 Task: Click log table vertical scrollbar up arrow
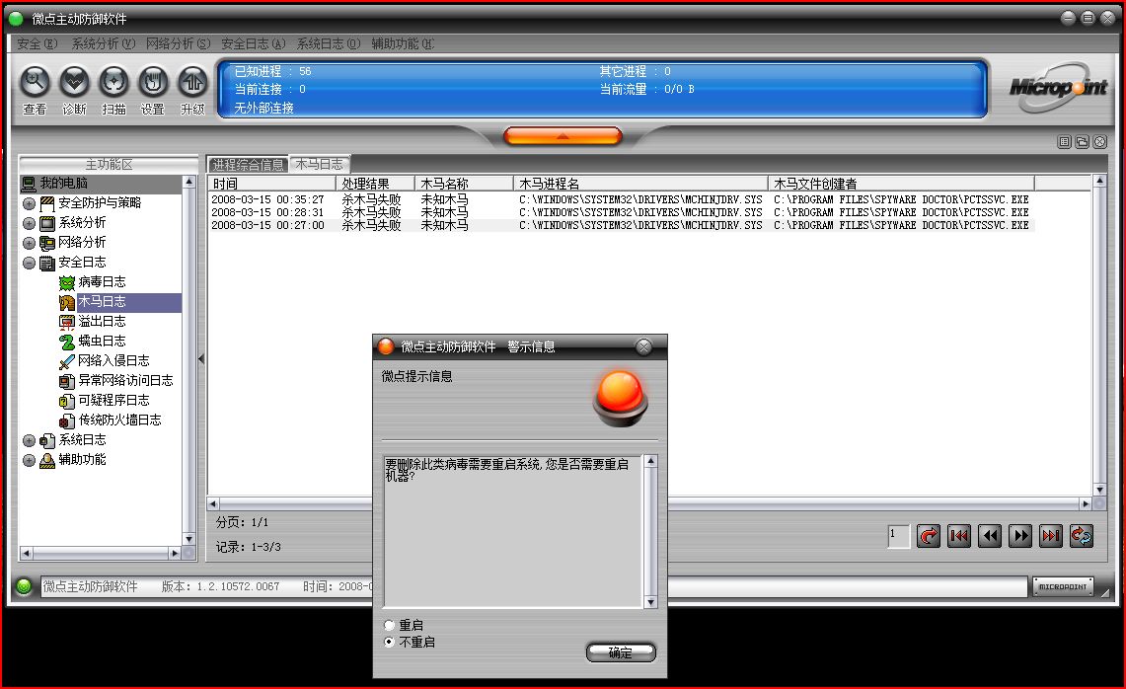click(1099, 181)
